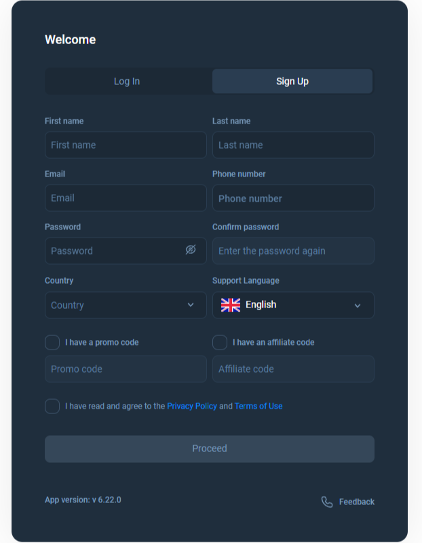Expand the Support Language dropdown
This screenshot has width=422, height=543.
293,305
